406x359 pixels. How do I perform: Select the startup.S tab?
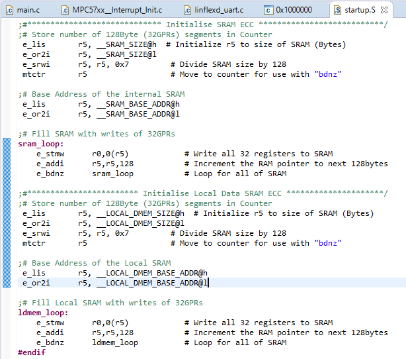[x=360, y=10]
